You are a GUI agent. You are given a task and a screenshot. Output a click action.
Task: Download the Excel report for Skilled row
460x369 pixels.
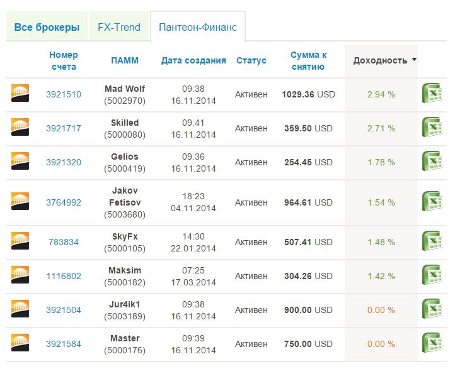pyautogui.click(x=432, y=129)
